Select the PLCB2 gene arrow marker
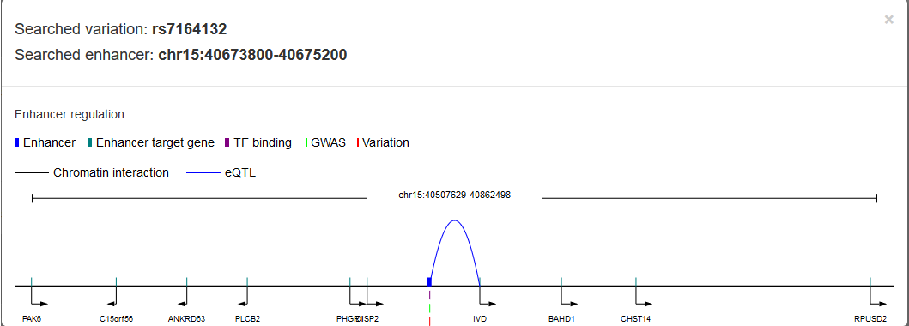The image size is (909, 326). click(243, 297)
